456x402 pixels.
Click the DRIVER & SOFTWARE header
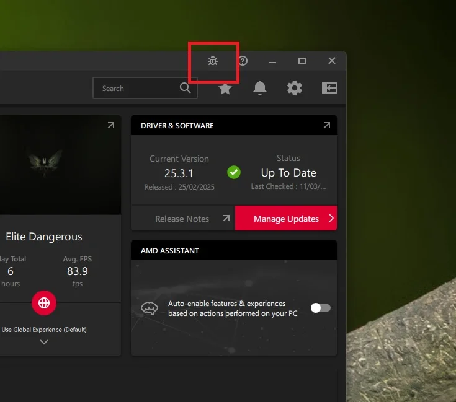(177, 125)
